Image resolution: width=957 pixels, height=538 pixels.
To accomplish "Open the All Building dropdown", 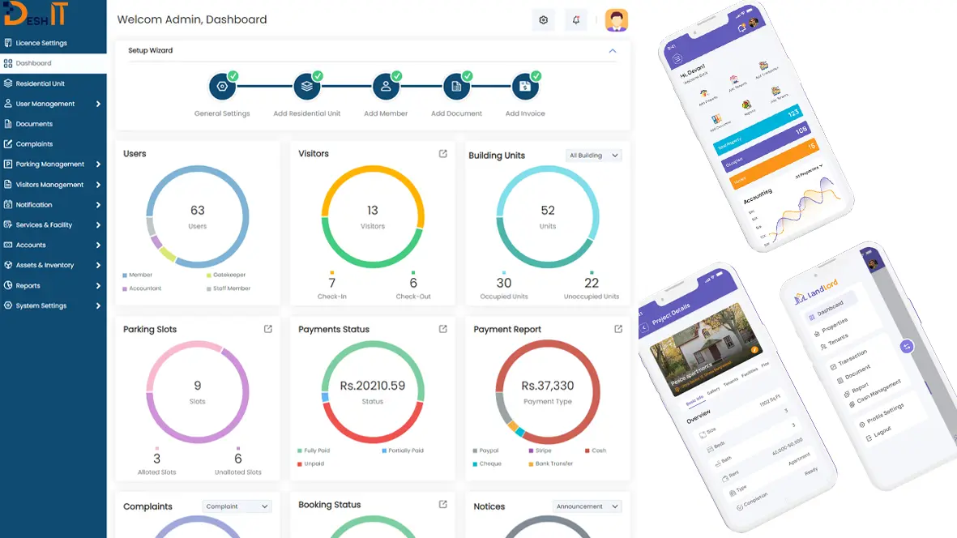I will coord(593,156).
